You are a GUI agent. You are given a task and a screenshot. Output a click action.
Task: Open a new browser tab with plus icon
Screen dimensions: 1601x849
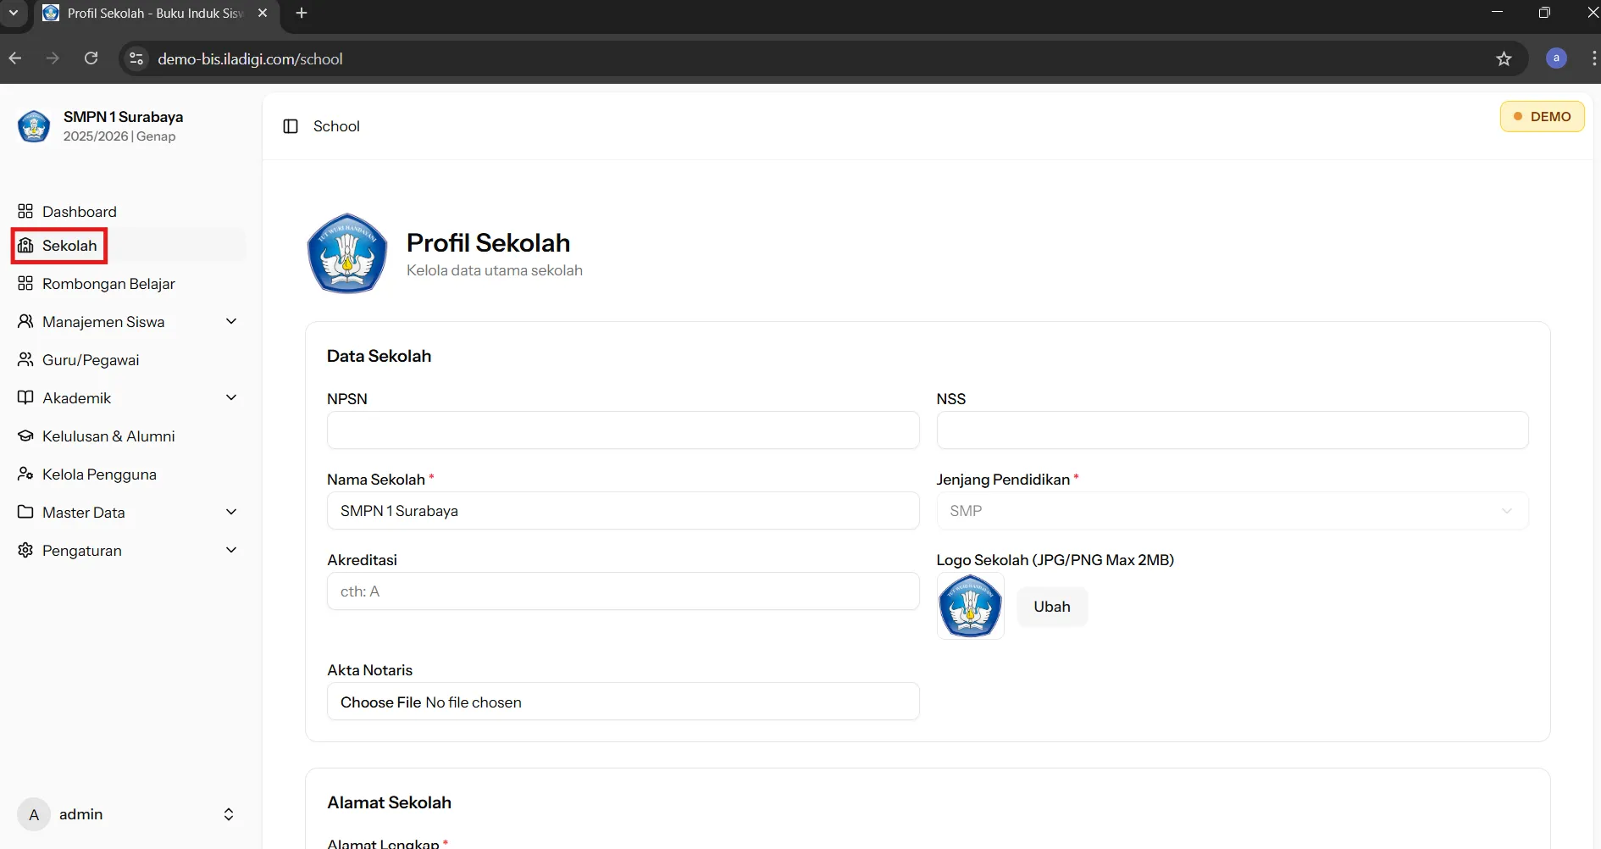click(302, 13)
